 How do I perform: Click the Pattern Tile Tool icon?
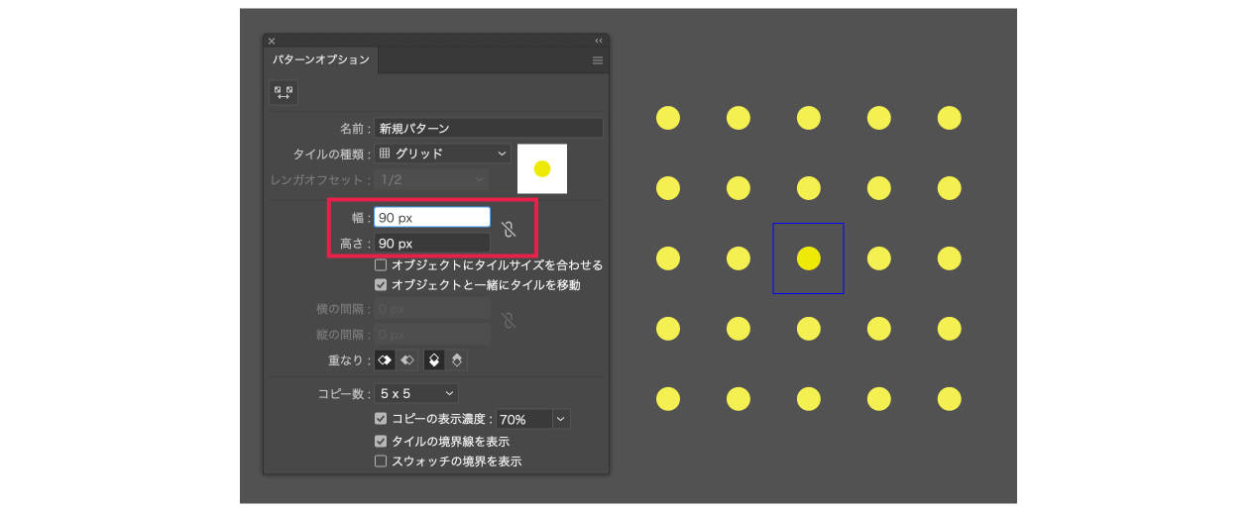point(284,92)
